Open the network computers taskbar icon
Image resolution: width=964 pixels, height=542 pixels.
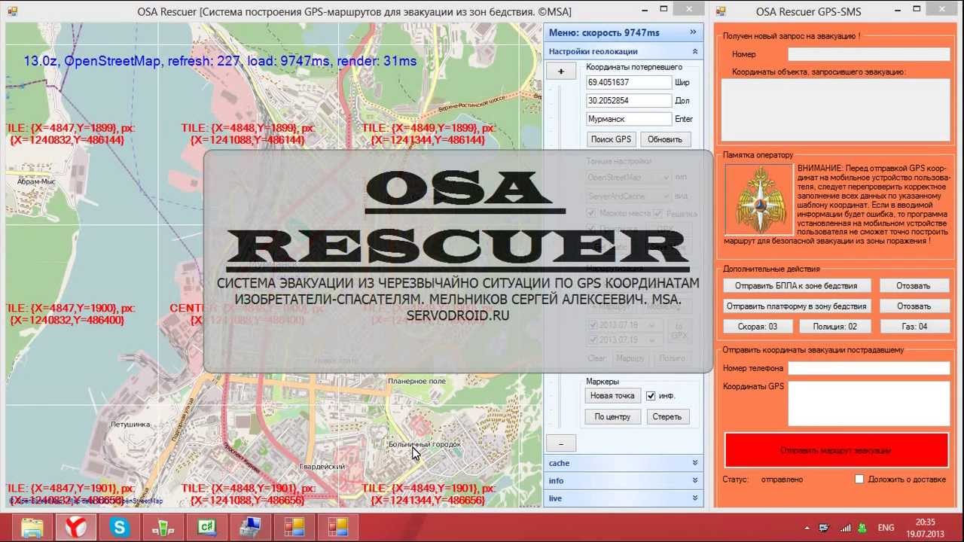(250, 527)
